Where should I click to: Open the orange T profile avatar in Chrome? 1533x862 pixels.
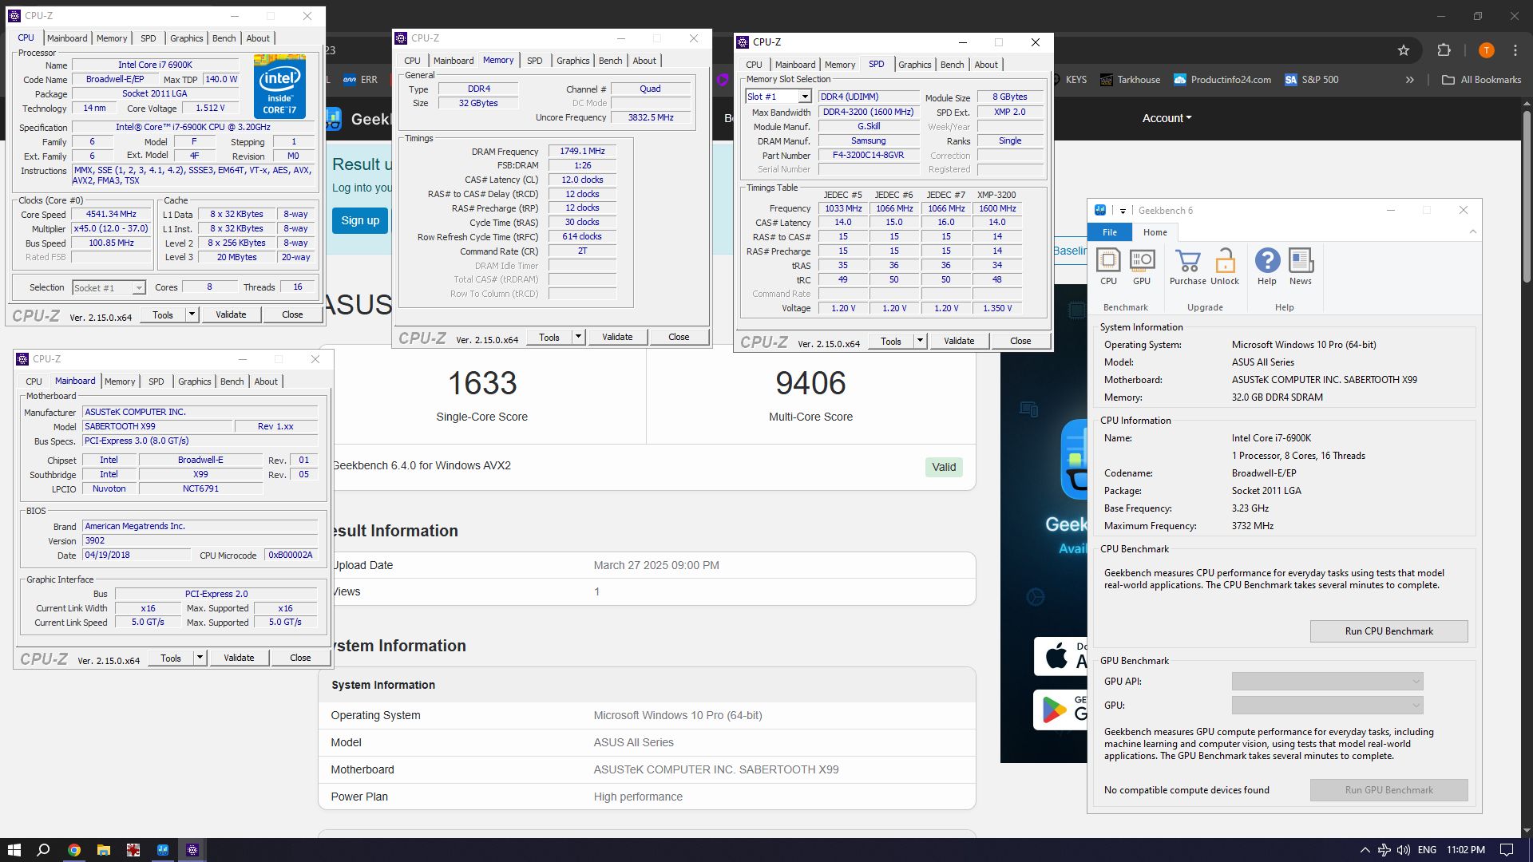[1486, 50]
